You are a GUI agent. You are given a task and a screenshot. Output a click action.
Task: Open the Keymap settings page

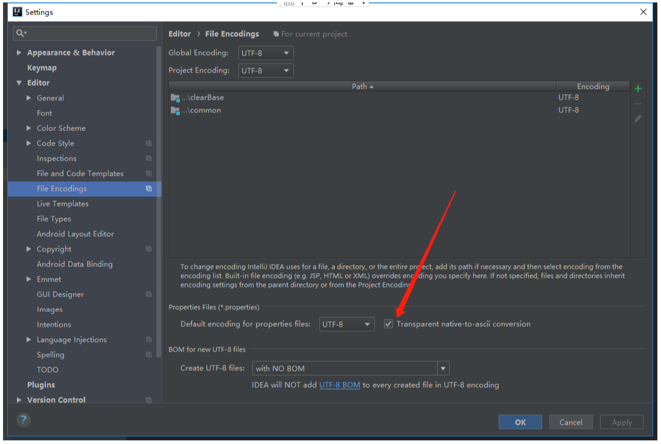42,68
